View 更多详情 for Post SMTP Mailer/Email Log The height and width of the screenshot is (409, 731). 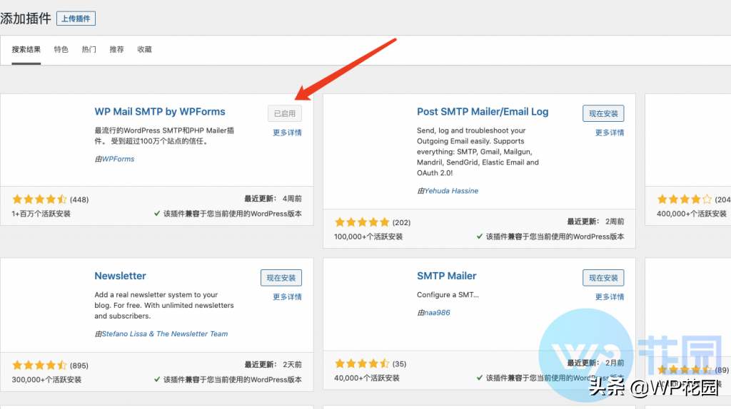tap(610, 133)
